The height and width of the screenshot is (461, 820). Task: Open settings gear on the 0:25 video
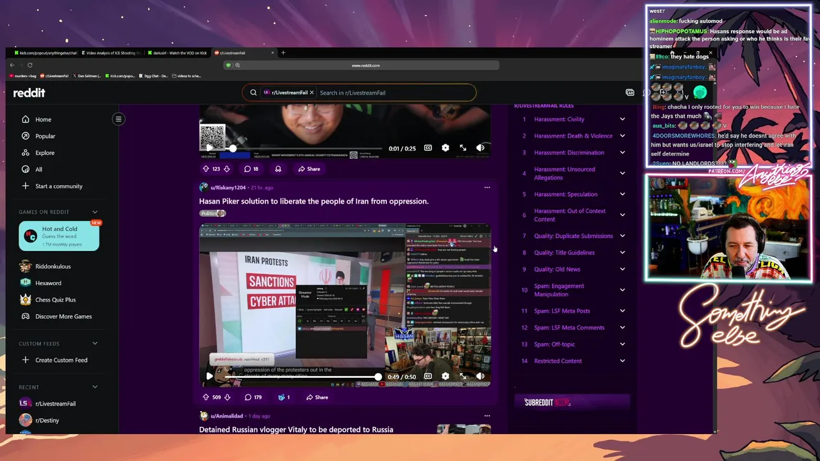click(445, 148)
